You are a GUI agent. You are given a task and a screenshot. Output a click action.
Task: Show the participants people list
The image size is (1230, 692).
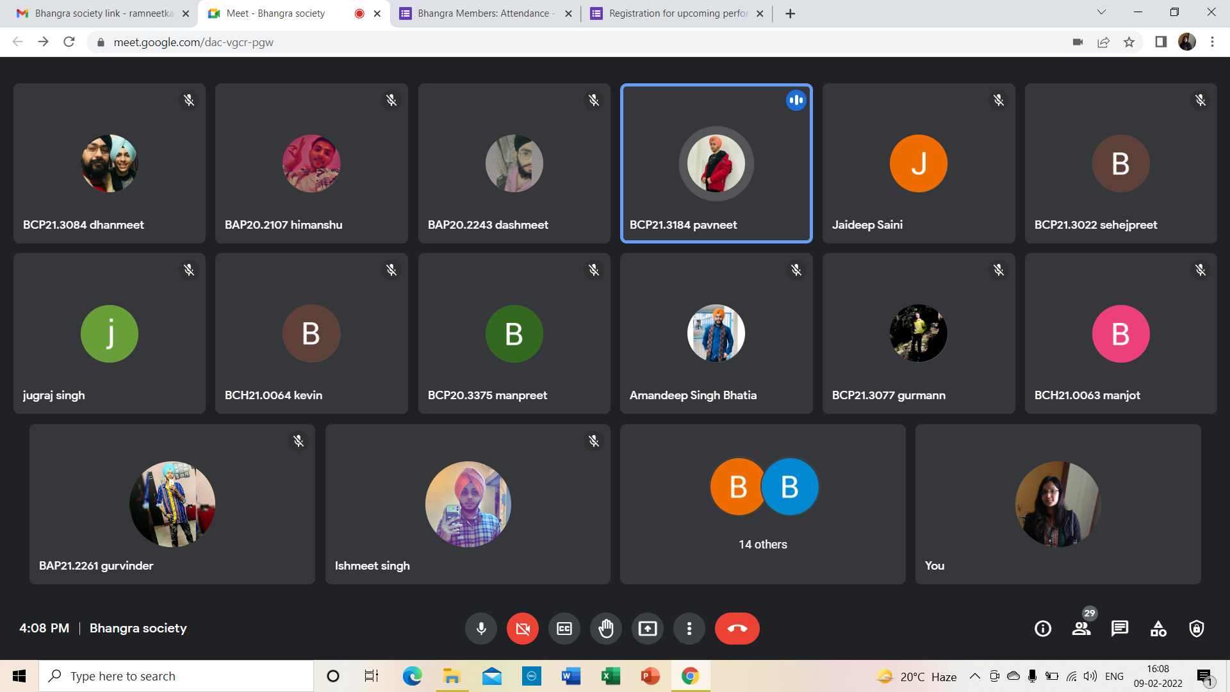coord(1081,629)
